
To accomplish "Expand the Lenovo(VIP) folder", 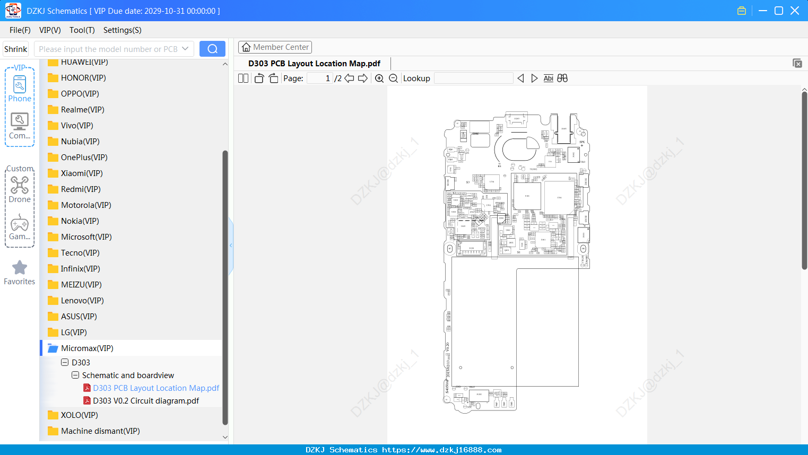I will pyautogui.click(x=76, y=301).
